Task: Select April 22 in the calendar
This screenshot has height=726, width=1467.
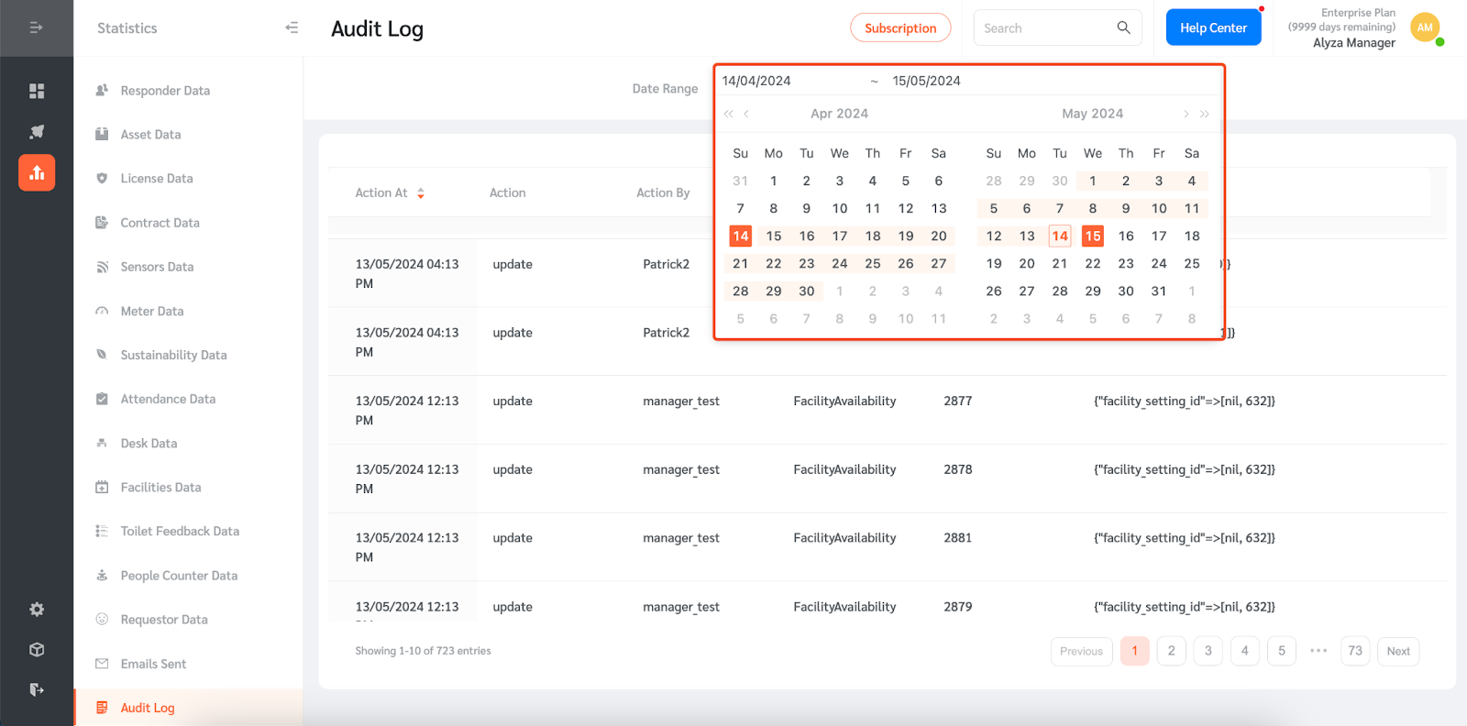Action: pos(774,263)
